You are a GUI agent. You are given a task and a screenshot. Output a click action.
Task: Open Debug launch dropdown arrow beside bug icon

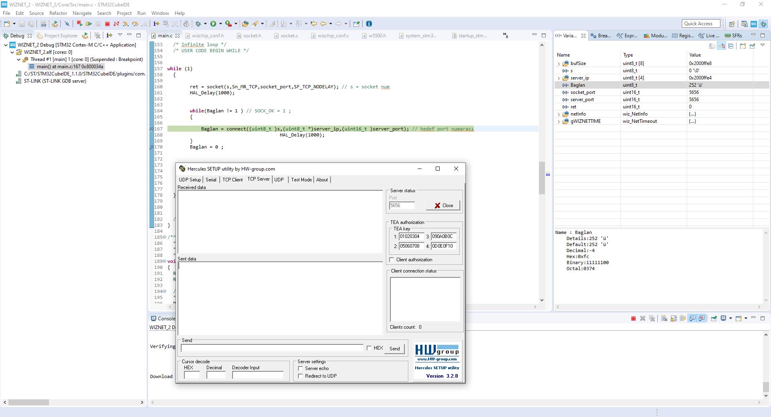[205, 24]
